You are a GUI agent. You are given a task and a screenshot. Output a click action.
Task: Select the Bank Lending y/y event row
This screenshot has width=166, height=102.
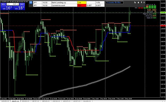69,3
